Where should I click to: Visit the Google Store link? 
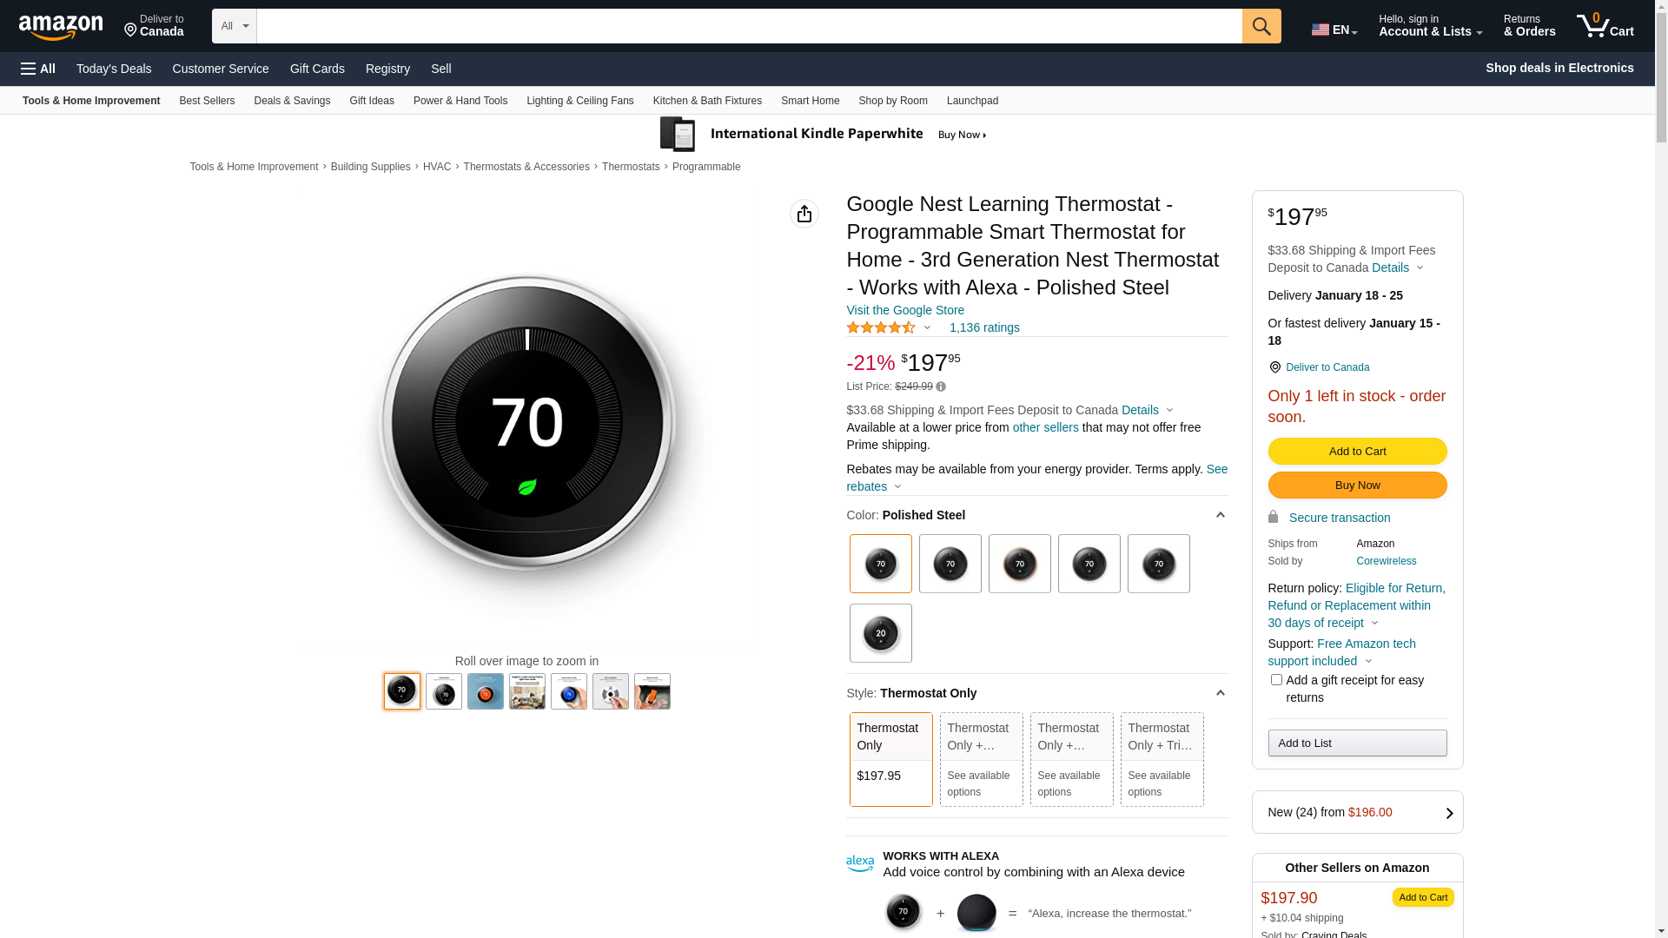tap(904, 310)
